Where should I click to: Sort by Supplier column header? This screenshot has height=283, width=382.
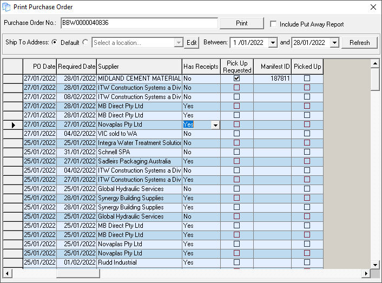pyautogui.click(x=140, y=67)
